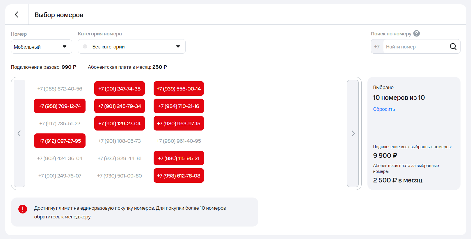Click the back arrow next to Выбор номеров
This screenshot has width=471, height=239.
pos(17,15)
